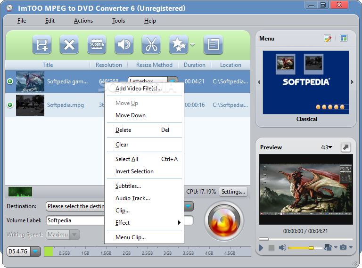Toggle green plus on Softpedia.mpg row
Image resolution: width=362 pixels, height=268 pixels.
[10, 105]
